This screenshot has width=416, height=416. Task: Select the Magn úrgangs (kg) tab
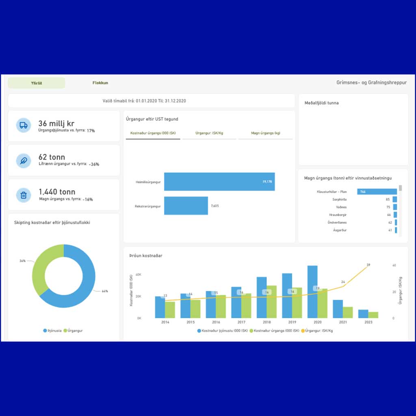tap(265, 133)
